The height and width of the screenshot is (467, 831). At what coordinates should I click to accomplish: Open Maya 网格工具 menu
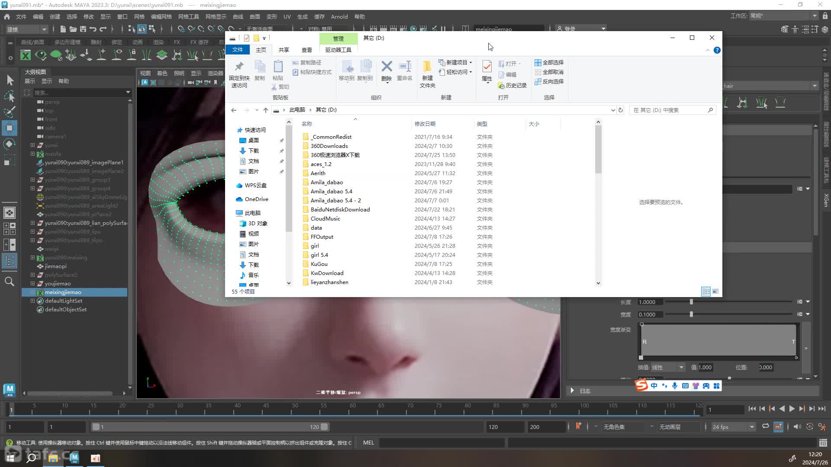188,16
